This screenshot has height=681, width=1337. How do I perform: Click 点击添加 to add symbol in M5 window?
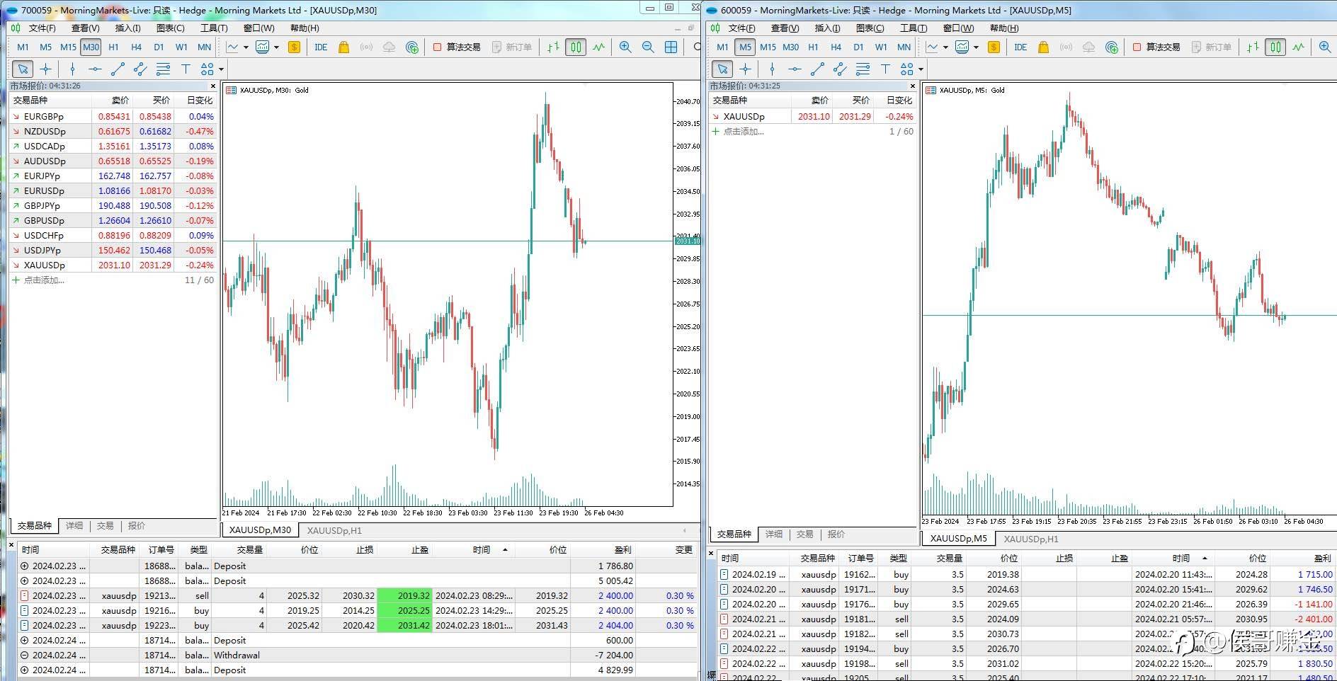pos(744,132)
